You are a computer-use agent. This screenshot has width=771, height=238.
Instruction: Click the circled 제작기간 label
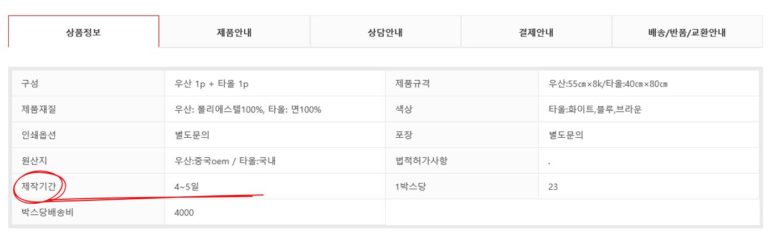click(x=38, y=187)
